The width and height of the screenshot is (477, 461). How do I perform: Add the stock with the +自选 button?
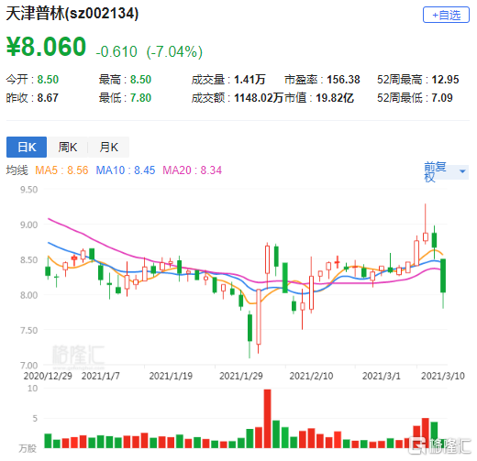(x=446, y=15)
